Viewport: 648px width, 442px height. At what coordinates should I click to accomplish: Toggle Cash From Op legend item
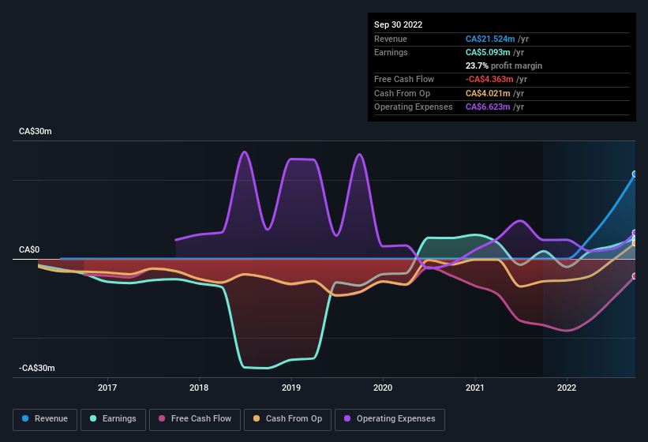(x=287, y=419)
